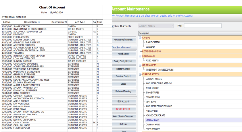Open the CURRENT ASSETS account type dropdown
Screen dimensions: 242x132
[x=156, y=26]
